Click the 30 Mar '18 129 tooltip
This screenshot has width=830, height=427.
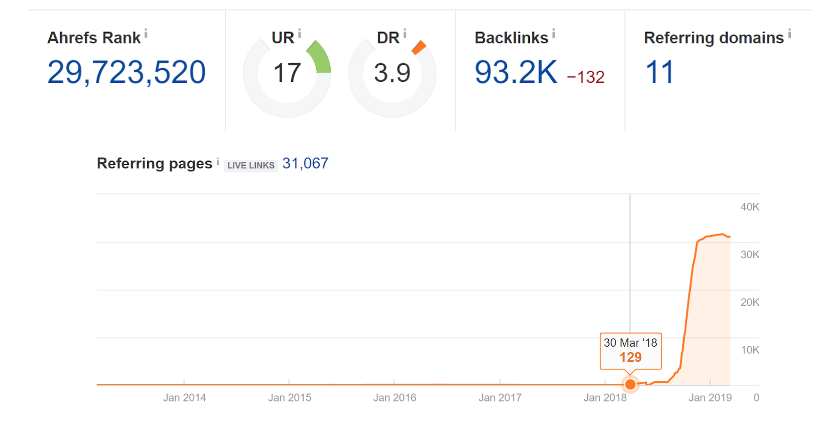(631, 351)
